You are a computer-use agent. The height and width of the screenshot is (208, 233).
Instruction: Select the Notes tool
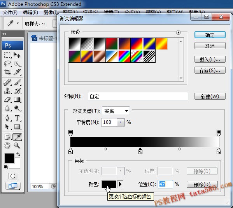7,137
